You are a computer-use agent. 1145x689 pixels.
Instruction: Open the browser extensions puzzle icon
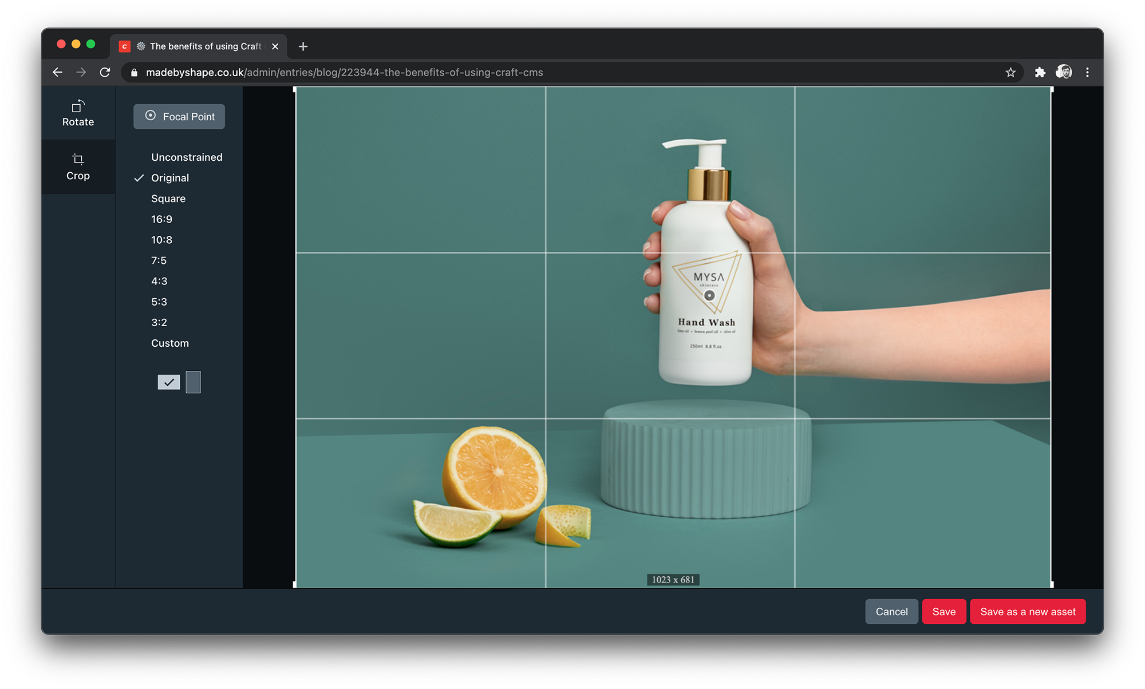(x=1040, y=73)
